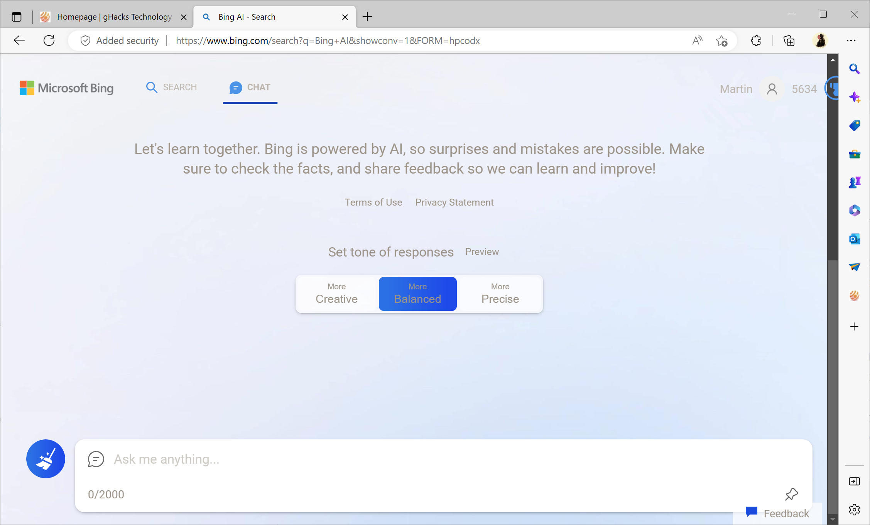Open the sidebar Search icon
Viewport: 870px width, 525px height.
[855, 69]
